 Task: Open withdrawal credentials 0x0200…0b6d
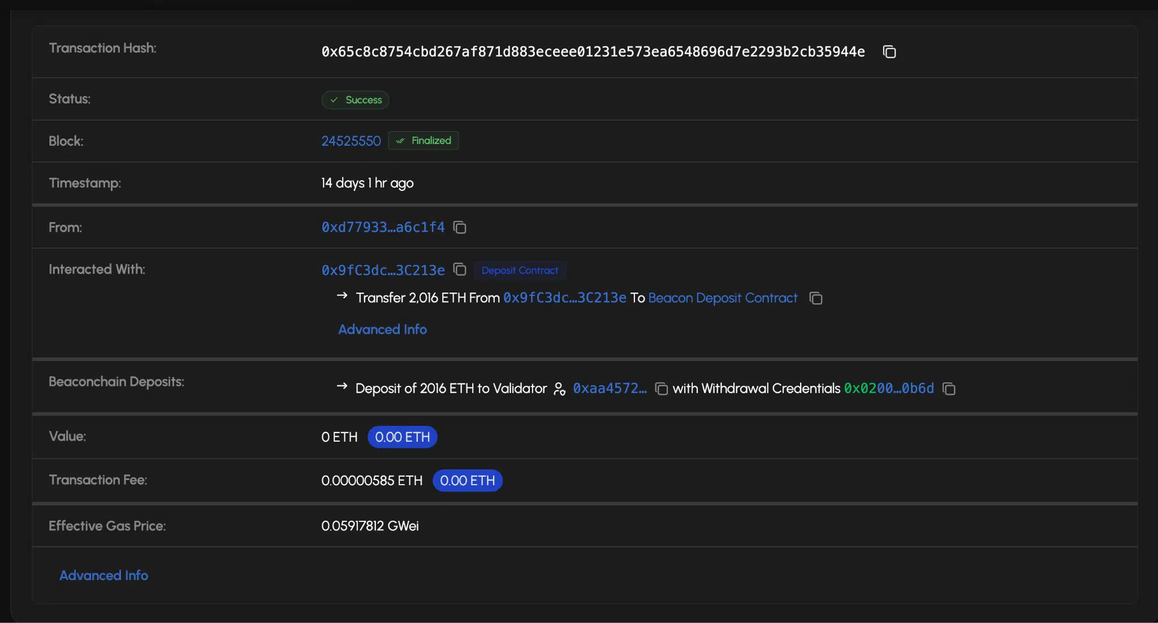[889, 389]
